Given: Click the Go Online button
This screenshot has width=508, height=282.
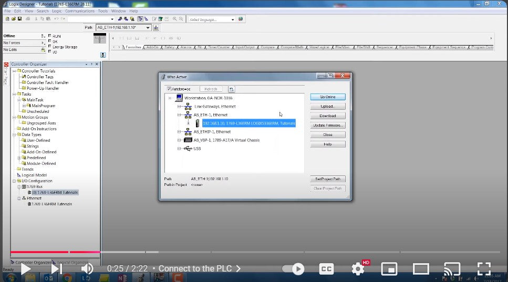Looking at the screenshot, I should [327, 97].
